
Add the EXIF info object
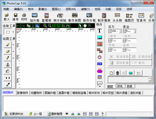[100, 64]
